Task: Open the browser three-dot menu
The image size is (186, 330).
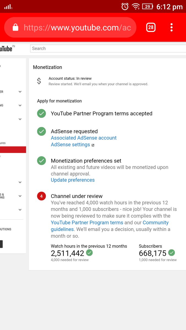Action: pos(171,27)
